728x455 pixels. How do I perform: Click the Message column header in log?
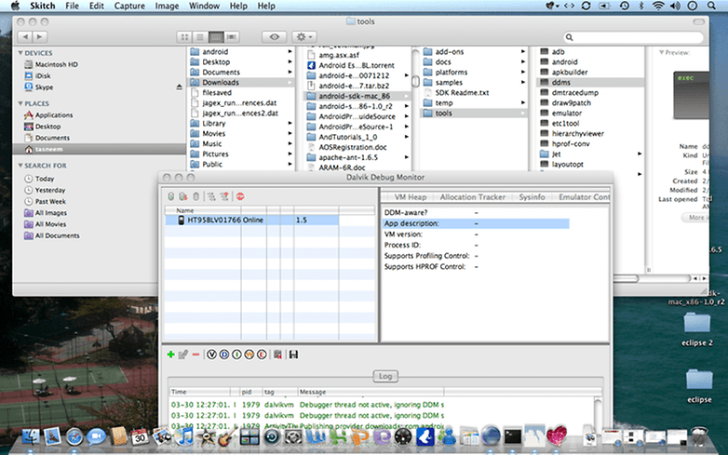pos(370,392)
